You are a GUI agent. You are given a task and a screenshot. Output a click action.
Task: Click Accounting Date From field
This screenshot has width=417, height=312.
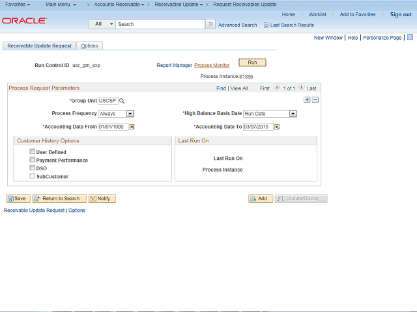pos(113,127)
